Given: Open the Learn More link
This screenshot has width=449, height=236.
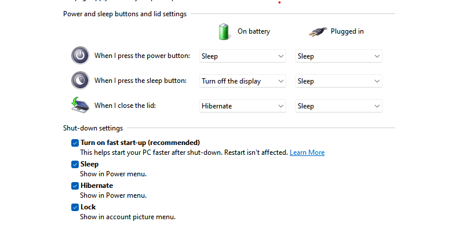Looking at the screenshot, I should (306, 153).
